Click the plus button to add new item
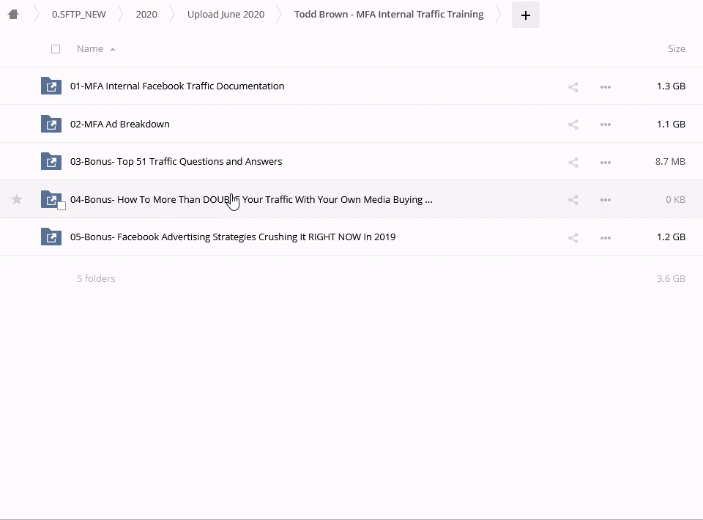Image resolution: width=703 pixels, height=520 pixels. pos(525,15)
